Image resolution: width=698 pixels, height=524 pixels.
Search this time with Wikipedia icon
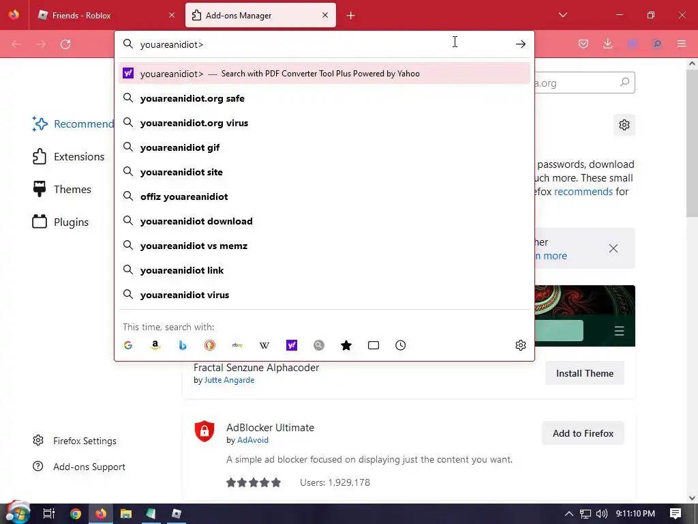click(264, 345)
